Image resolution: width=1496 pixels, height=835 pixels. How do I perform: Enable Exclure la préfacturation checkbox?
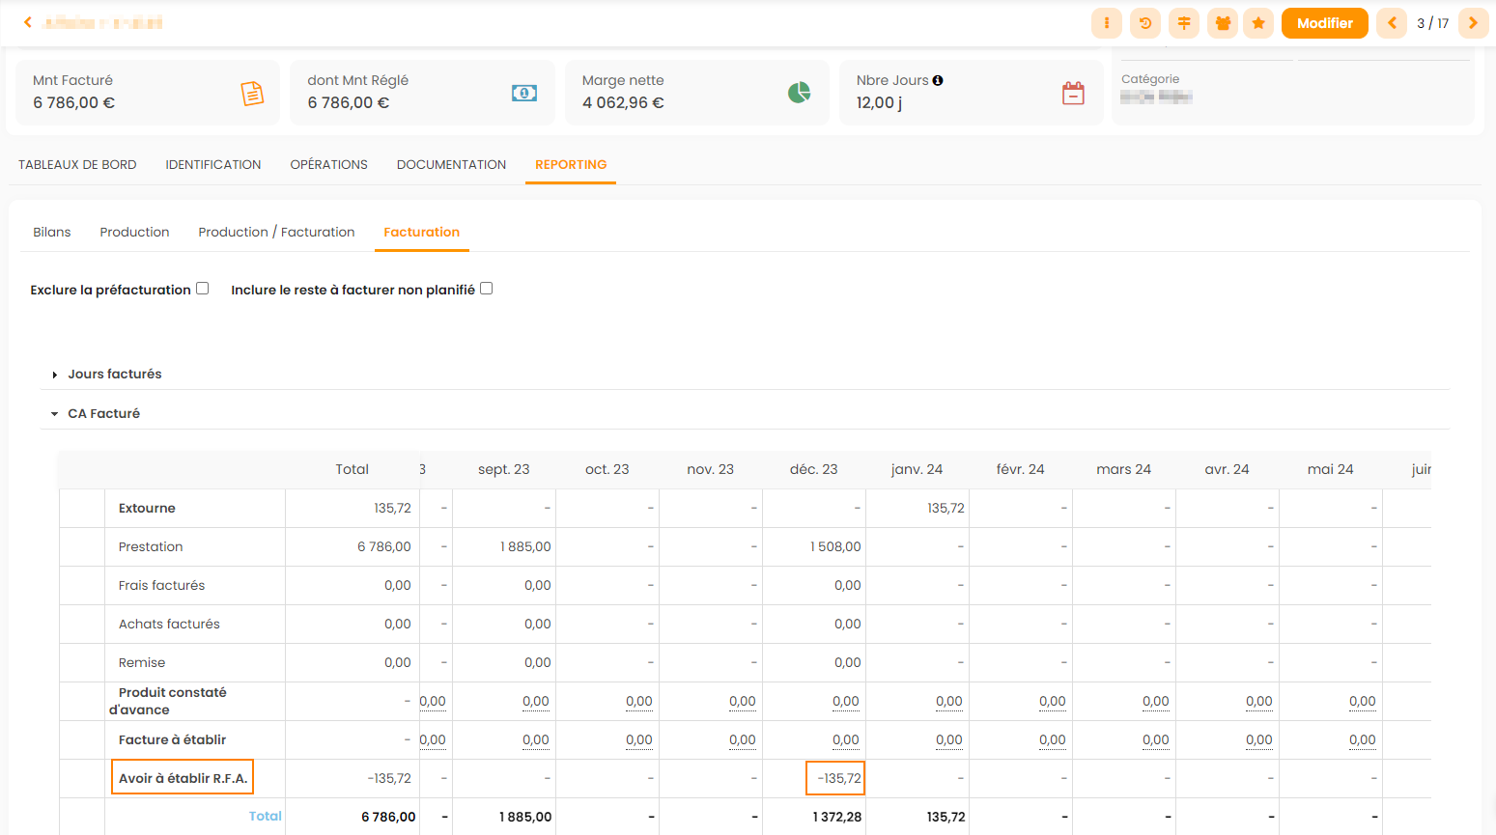[x=203, y=289]
